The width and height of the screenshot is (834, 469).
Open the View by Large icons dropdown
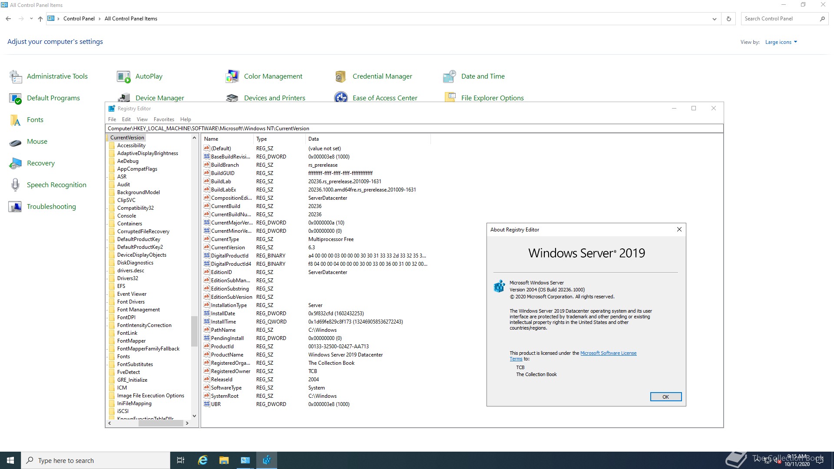pyautogui.click(x=781, y=42)
